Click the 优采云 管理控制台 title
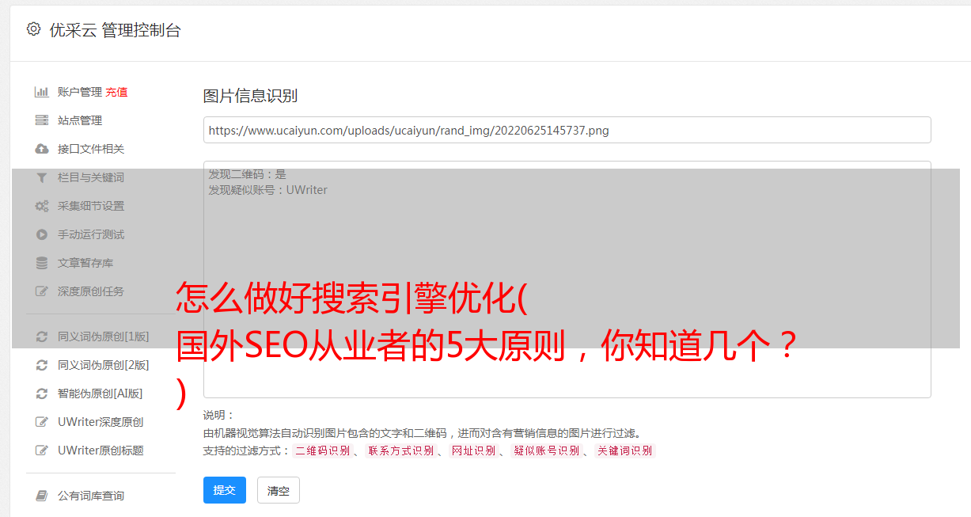This screenshot has width=971, height=517. tap(115, 30)
